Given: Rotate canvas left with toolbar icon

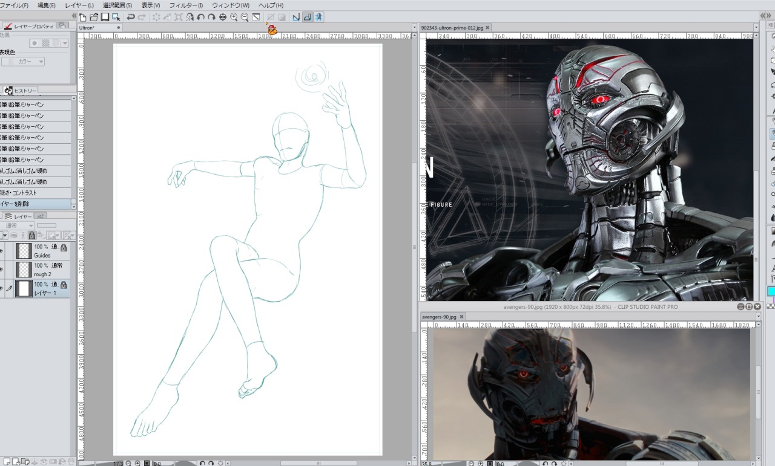Looking at the screenshot, I should (200, 18).
